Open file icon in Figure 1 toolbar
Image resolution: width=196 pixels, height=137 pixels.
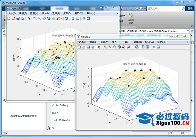click(13, 18)
